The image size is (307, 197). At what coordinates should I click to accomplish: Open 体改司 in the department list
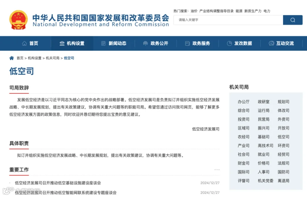click(283, 111)
